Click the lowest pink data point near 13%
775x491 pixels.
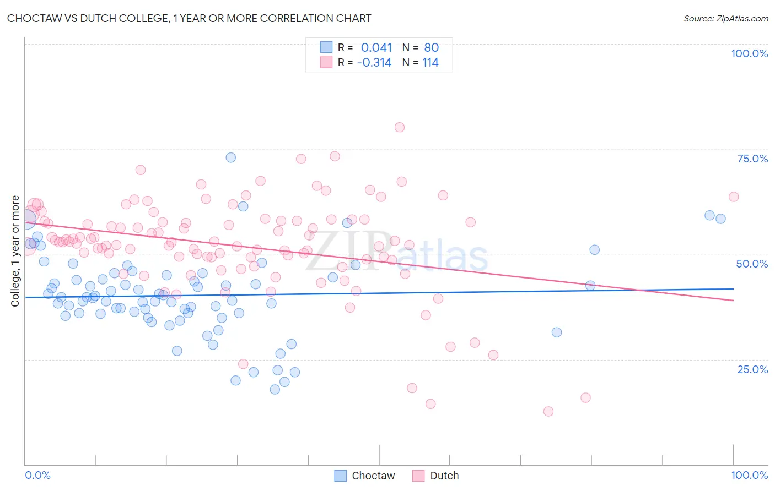(x=548, y=411)
